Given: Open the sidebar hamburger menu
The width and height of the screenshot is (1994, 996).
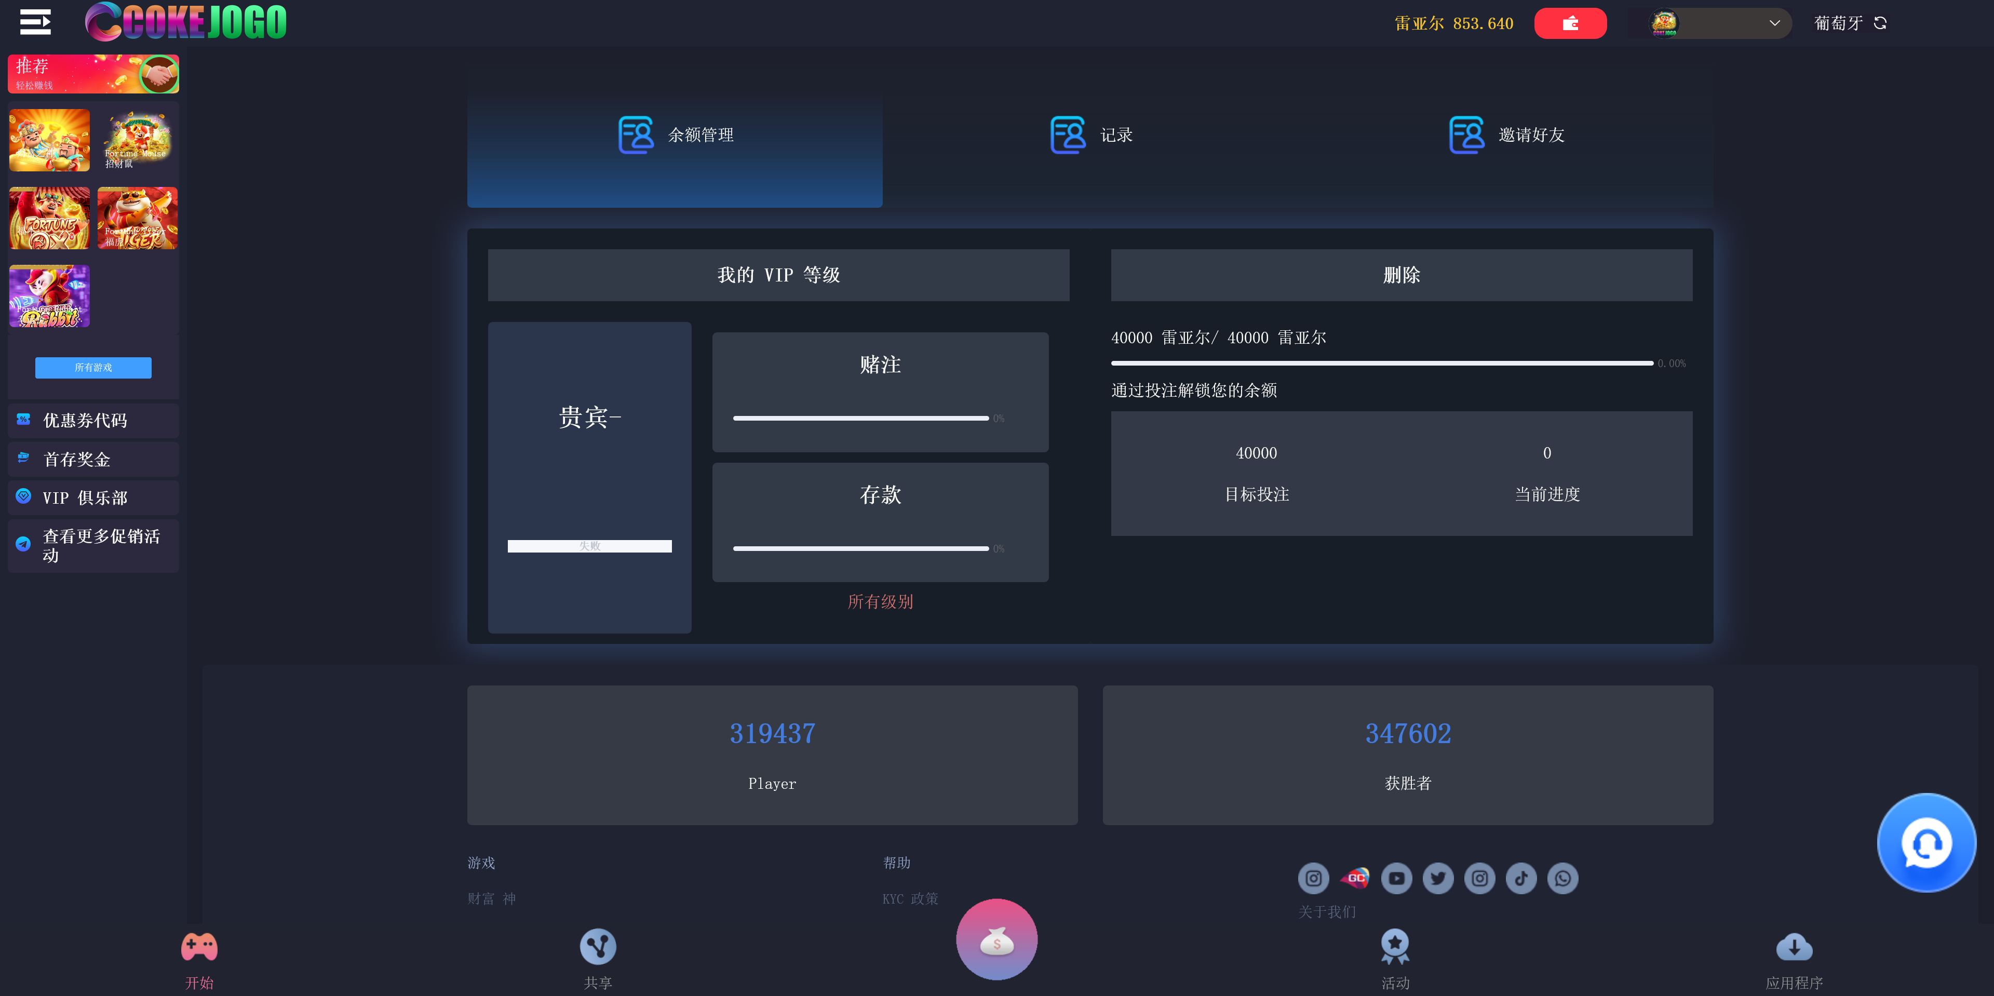Looking at the screenshot, I should (x=35, y=22).
